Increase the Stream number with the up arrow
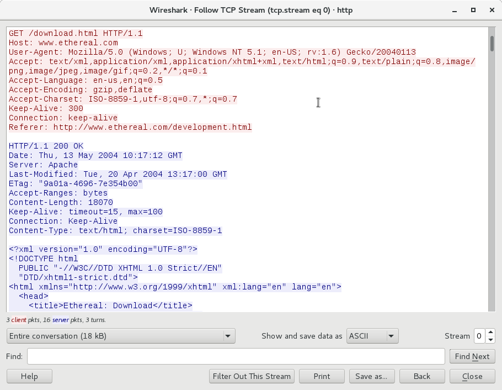This screenshot has width=502, height=390. (490, 332)
